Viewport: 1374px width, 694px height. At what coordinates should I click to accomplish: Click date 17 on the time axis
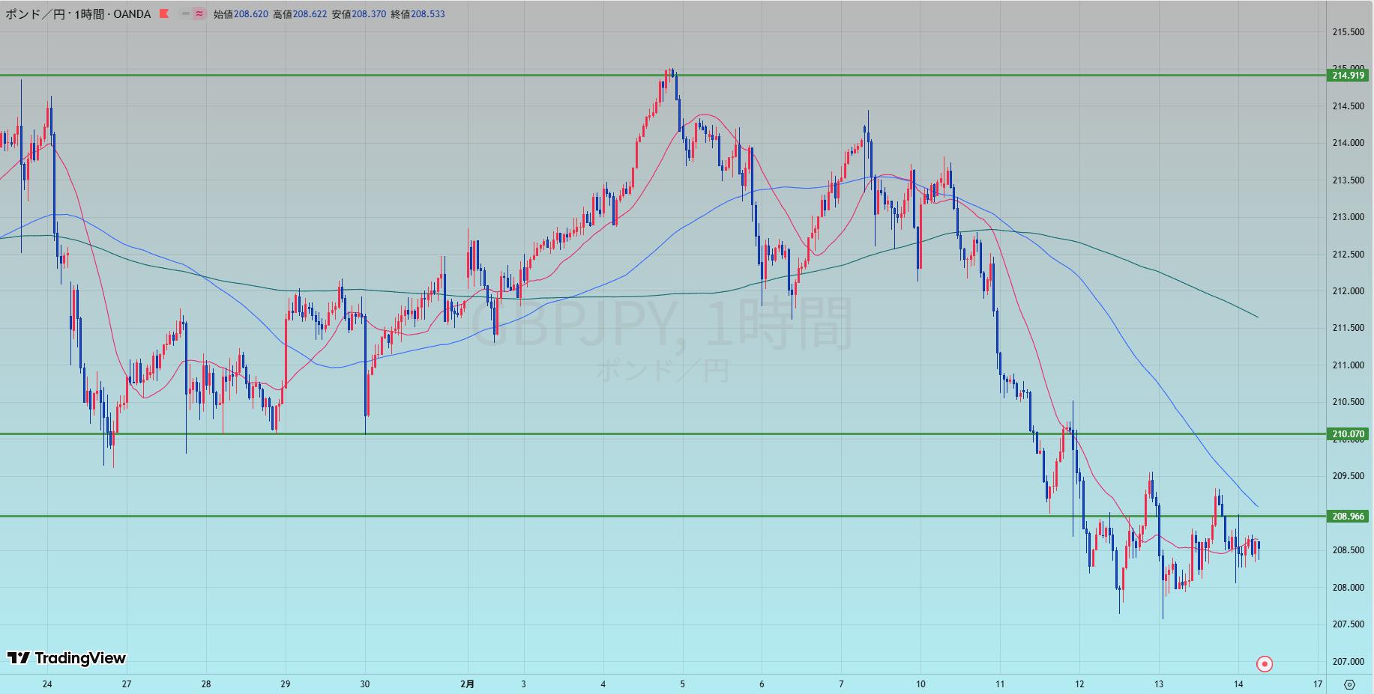pyautogui.click(x=1317, y=684)
